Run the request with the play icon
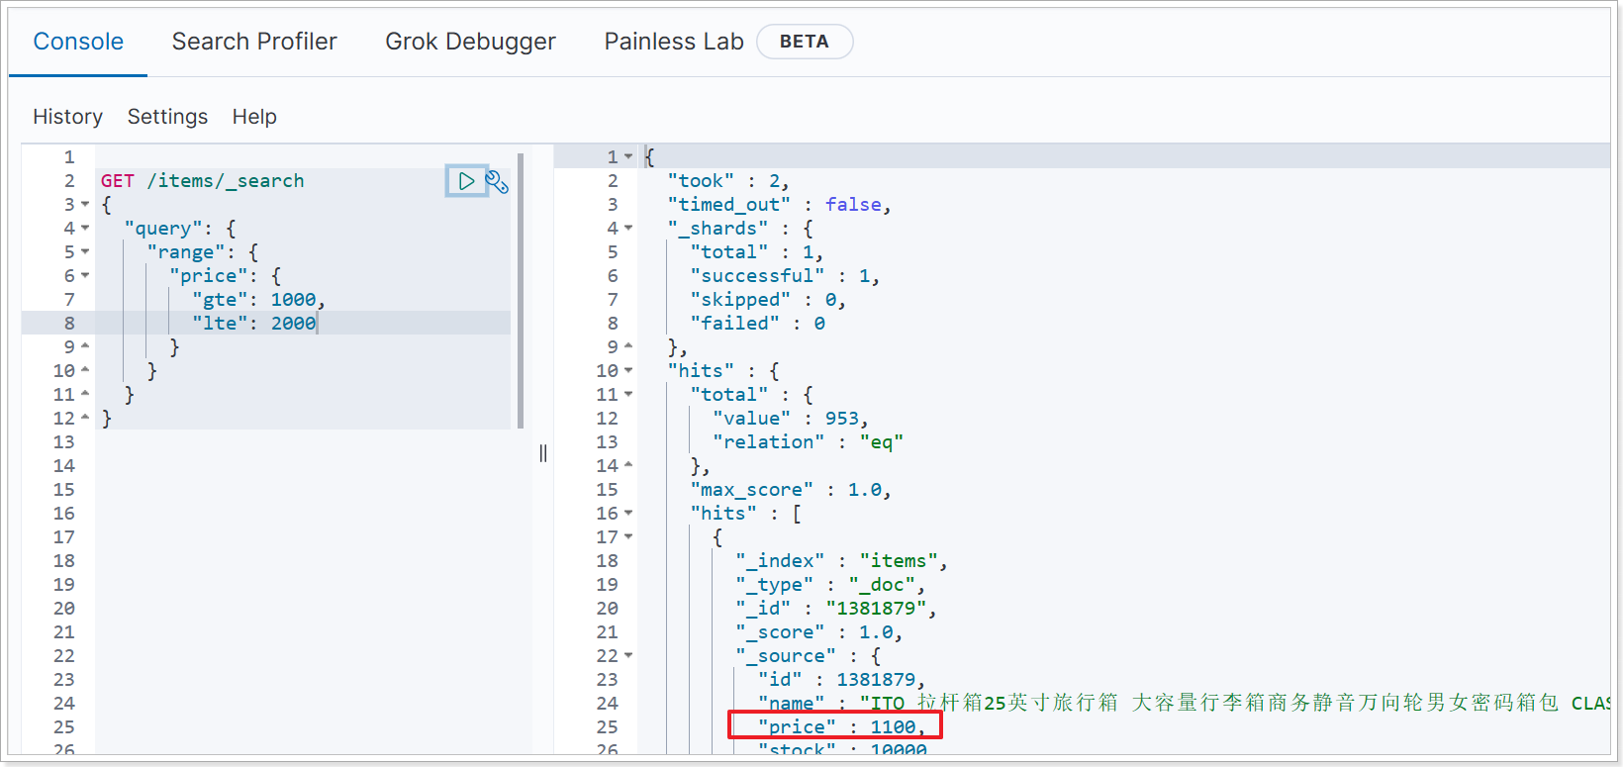Screen dimensions: 1623x767 coord(466,181)
